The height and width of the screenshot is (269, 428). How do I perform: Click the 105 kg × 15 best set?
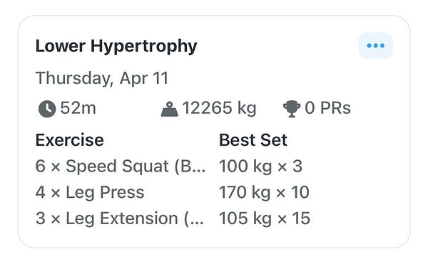265,218
